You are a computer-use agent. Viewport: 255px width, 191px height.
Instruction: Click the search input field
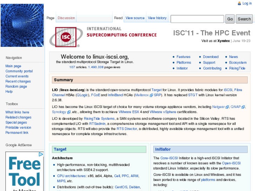(197, 19)
